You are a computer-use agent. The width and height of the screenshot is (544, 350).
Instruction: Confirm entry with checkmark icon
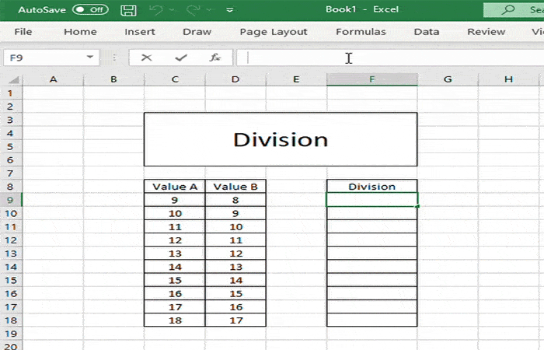[x=181, y=58]
